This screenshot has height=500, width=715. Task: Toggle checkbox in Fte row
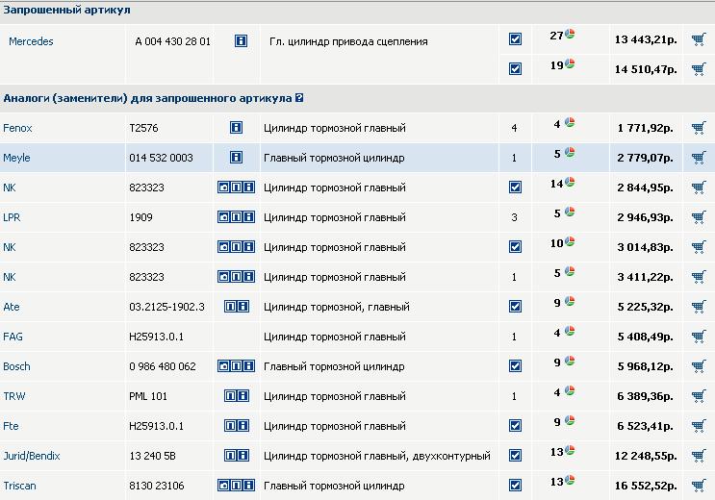point(515,426)
